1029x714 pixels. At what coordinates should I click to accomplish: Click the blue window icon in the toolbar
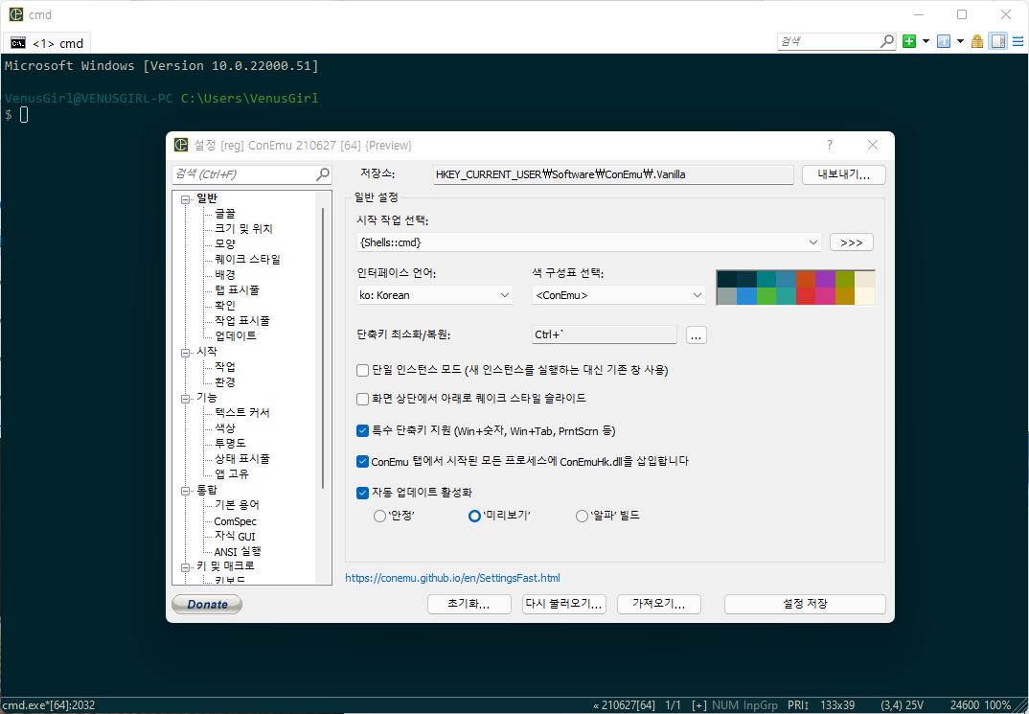coord(944,41)
